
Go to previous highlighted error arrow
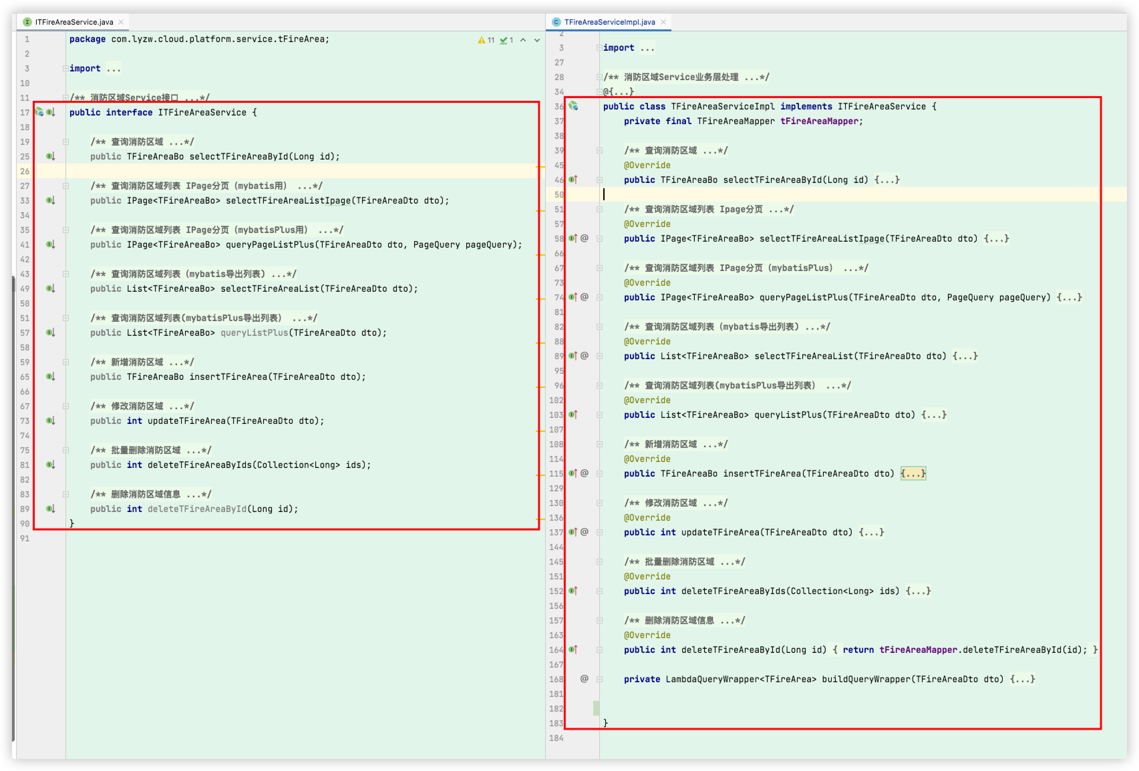point(523,40)
